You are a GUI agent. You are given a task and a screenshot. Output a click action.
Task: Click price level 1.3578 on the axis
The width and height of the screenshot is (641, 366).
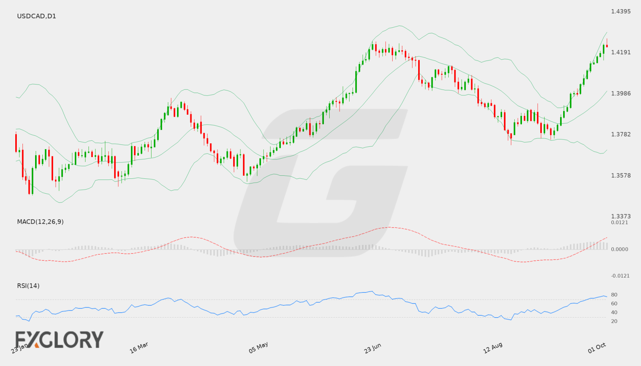click(x=621, y=175)
